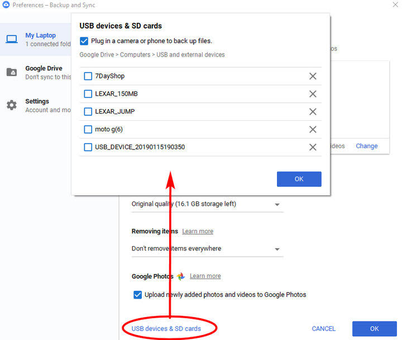Open the Don't remove items everywhere dropdown

coord(207,249)
